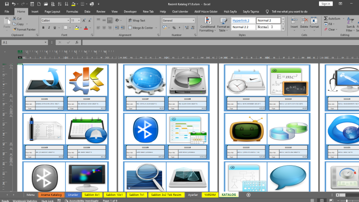Open the Developer ribbon tab
Image resolution: width=359 pixels, height=202 pixels.
pyautogui.click(x=130, y=11)
